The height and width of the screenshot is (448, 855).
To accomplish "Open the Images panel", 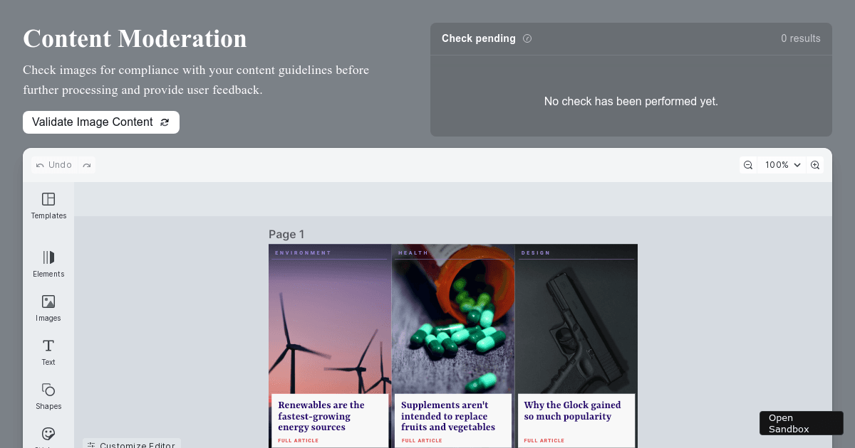I will point(48,308).
